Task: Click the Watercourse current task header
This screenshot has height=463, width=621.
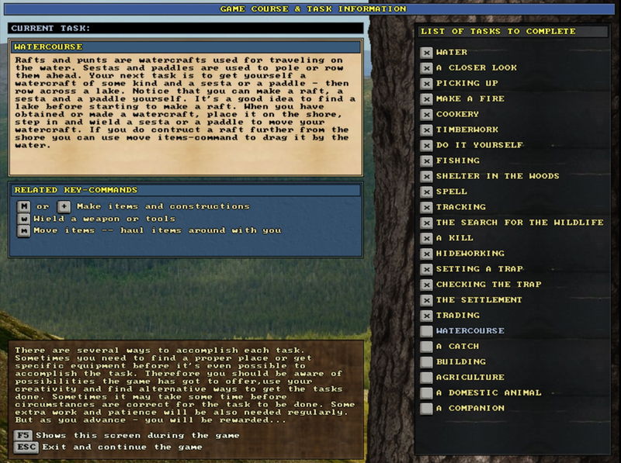Action: tap(186, 47)
